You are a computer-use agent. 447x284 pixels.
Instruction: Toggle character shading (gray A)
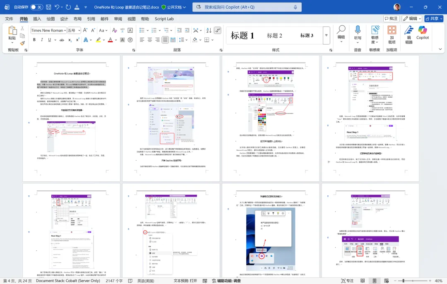[122, 40]
